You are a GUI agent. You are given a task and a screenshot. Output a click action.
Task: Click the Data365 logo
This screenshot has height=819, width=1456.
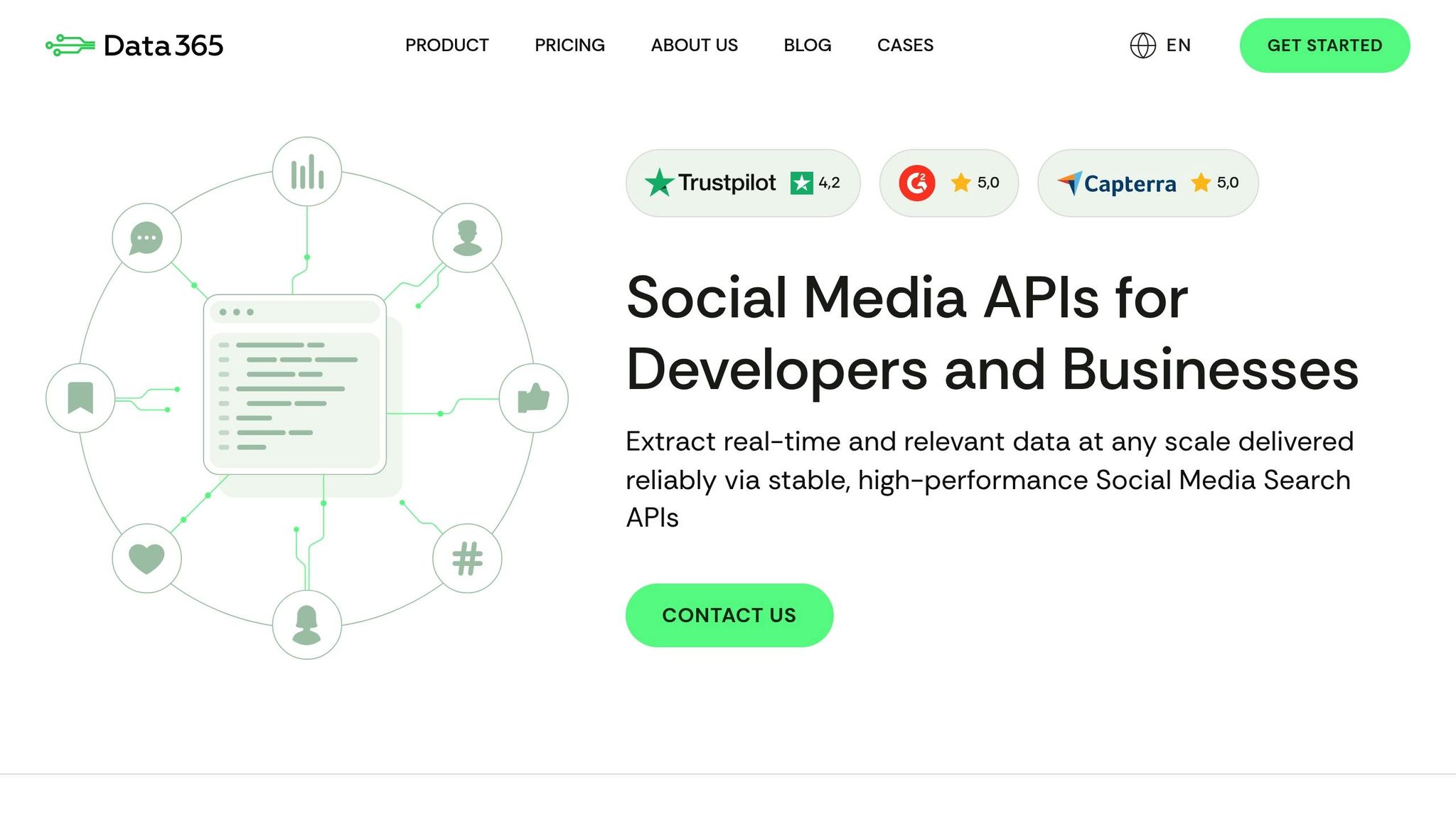[134, 45]
